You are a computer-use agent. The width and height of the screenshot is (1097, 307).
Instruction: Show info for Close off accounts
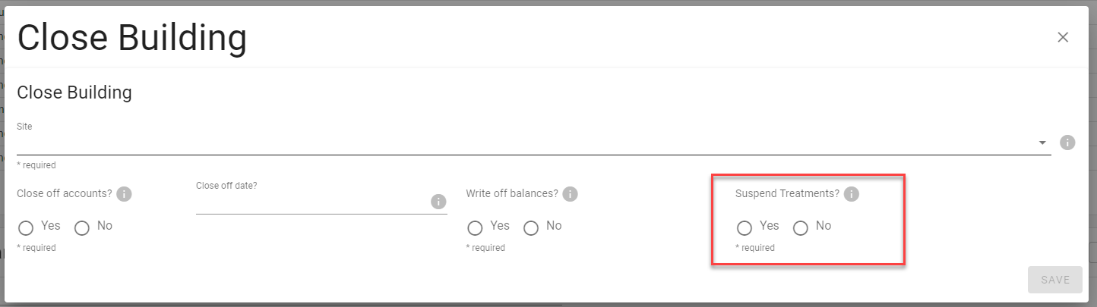124,194
